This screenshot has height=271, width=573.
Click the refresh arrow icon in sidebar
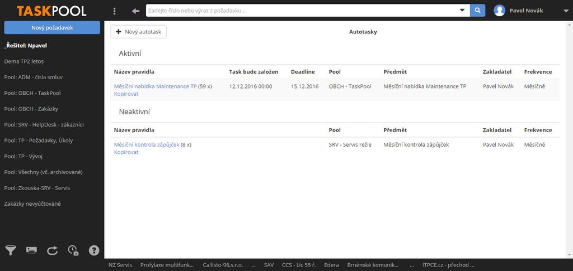point(52,250)
